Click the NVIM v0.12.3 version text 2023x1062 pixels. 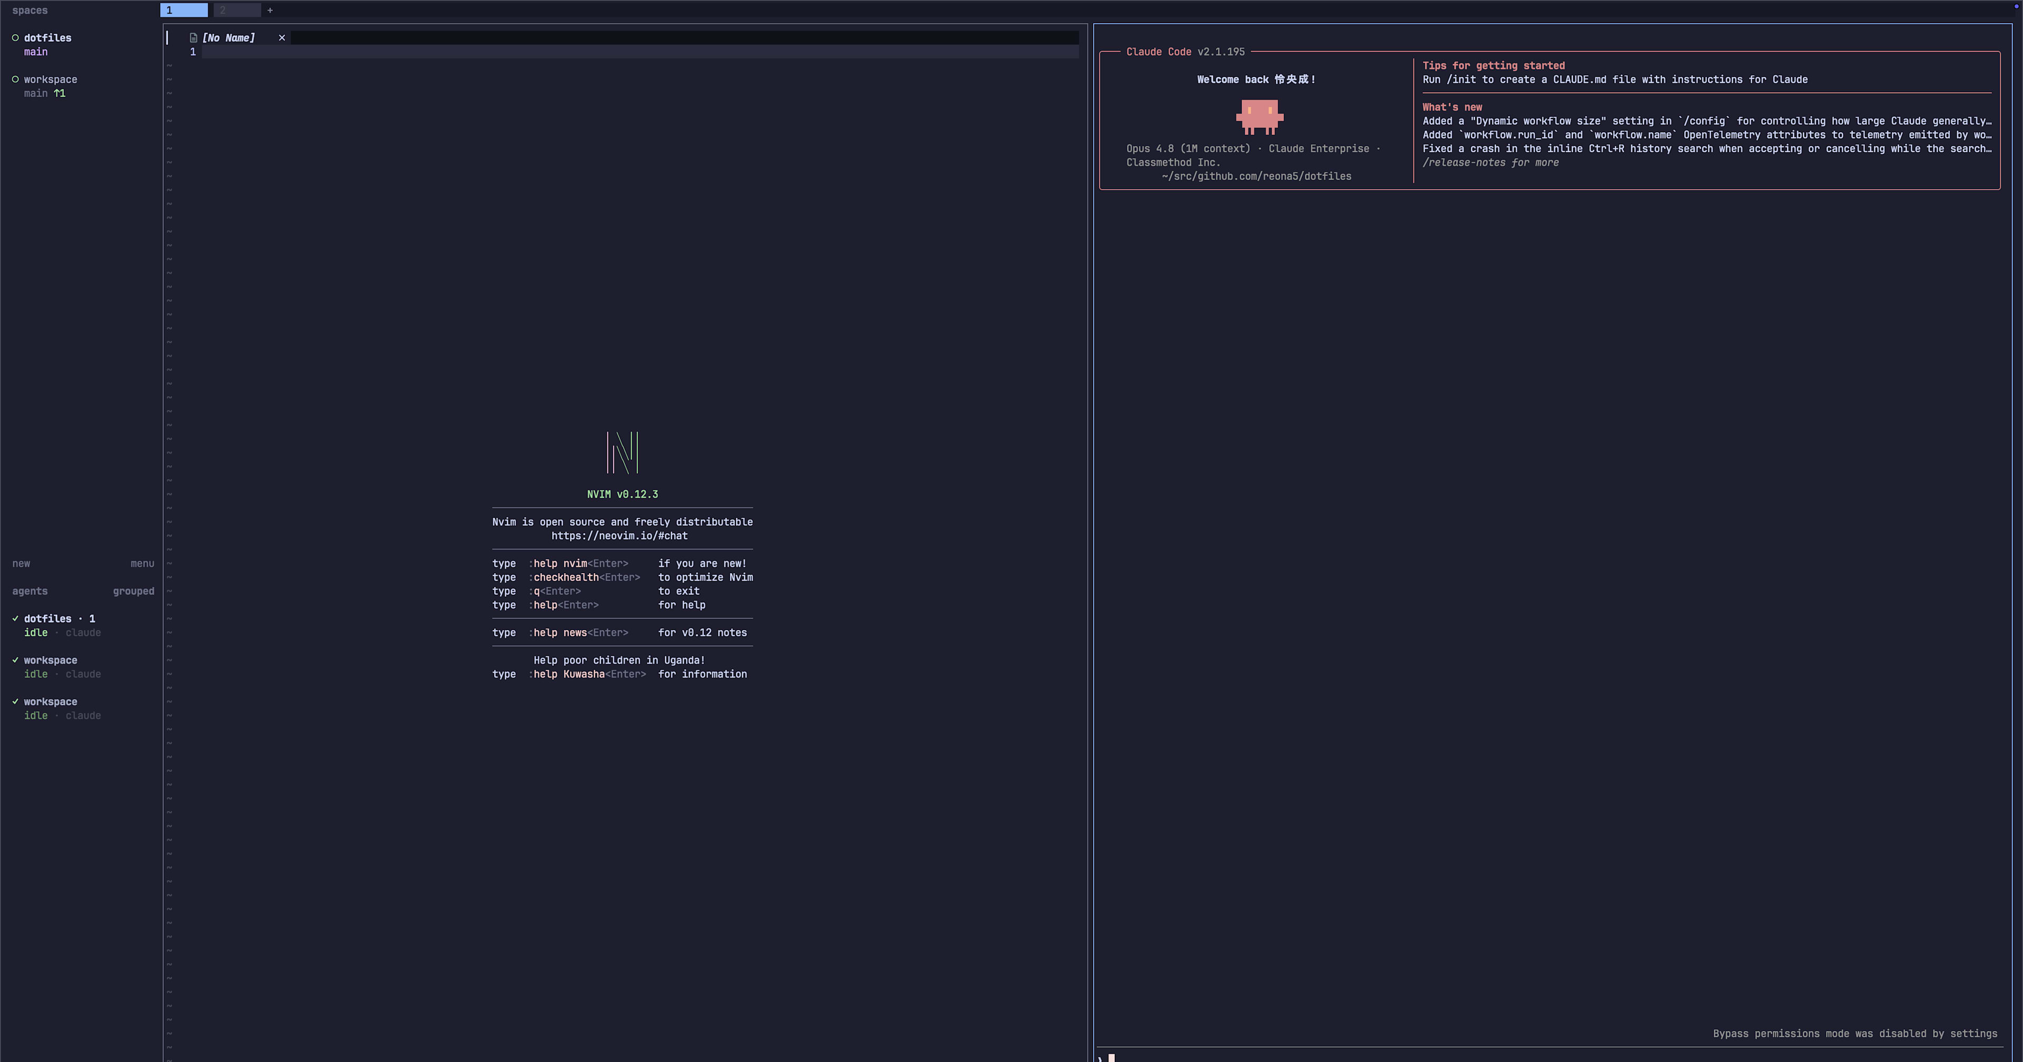coord(623,494)
